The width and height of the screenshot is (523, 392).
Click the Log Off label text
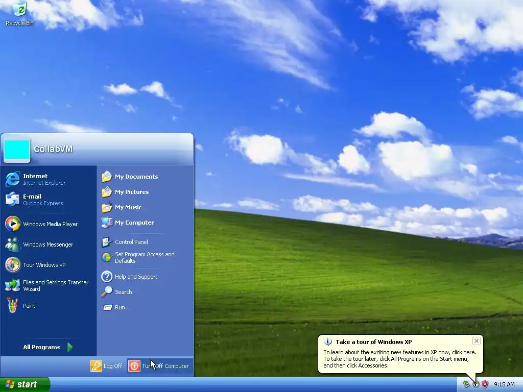(x=113, y=365)
